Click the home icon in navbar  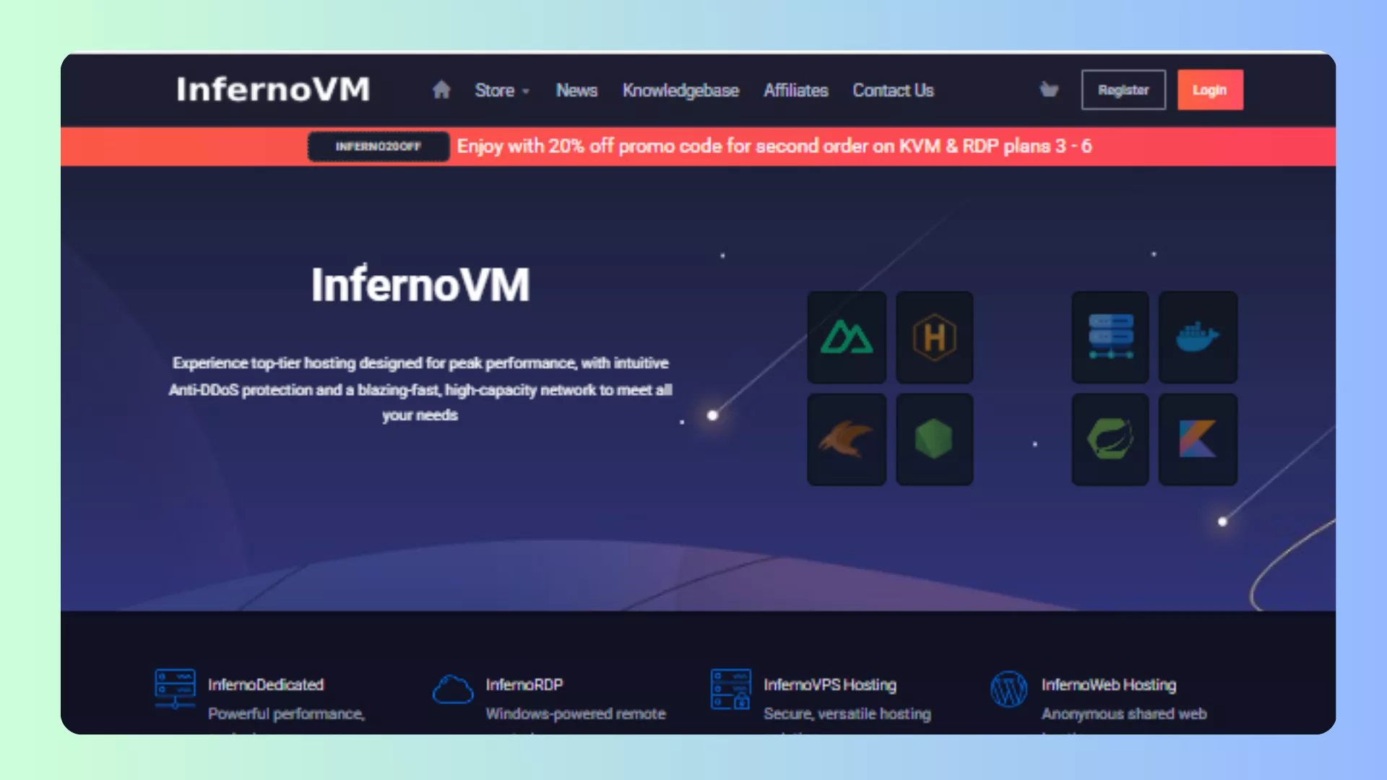(x=441, y=90)
